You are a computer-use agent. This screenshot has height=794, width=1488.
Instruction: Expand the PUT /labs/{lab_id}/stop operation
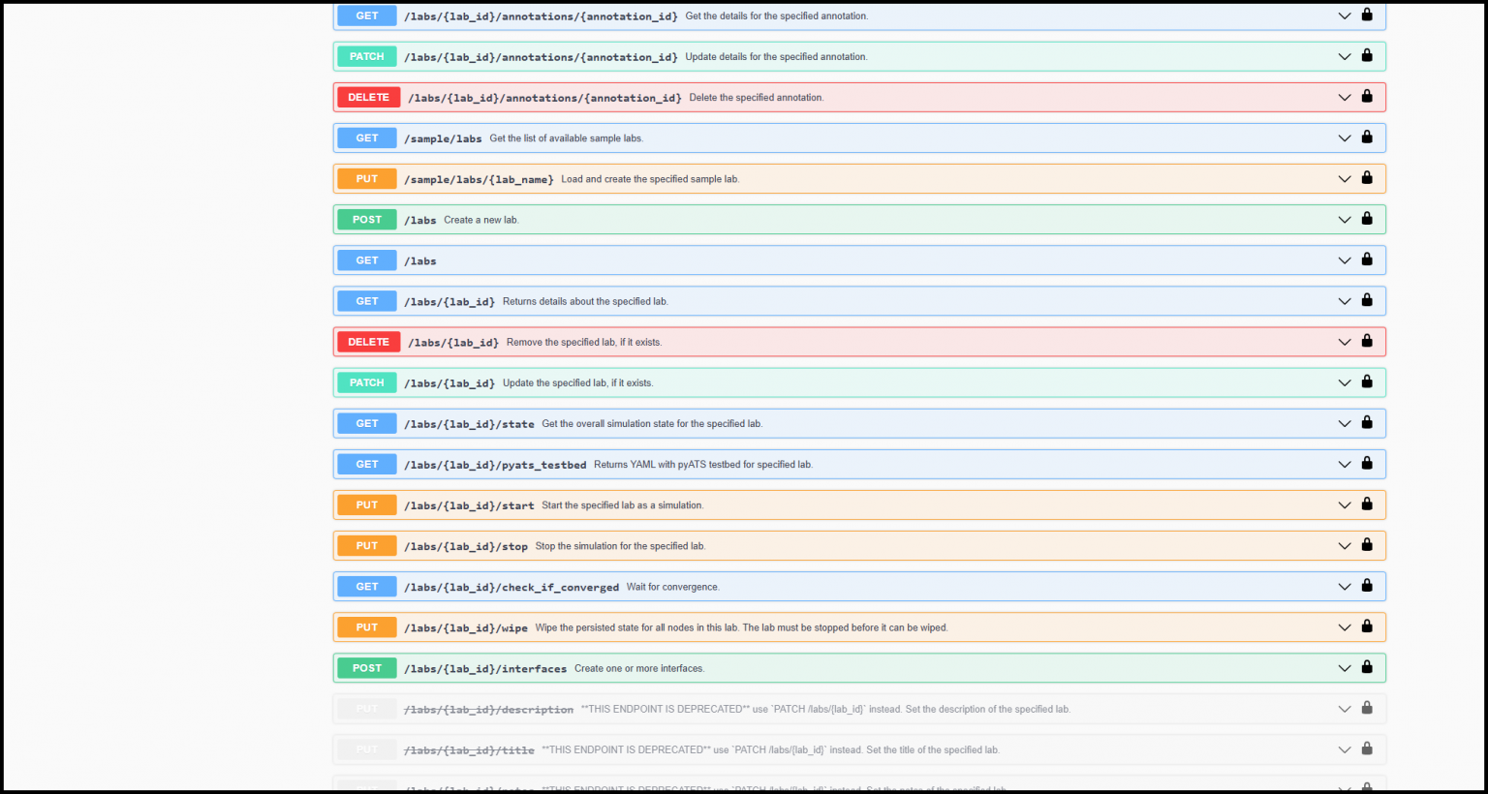pos(1344,545)
